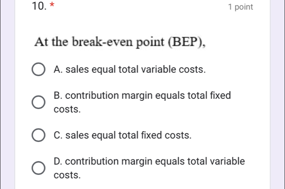Screen dimensions: 285x189
Task: Click answer text 'sales equal total fixed costs'
Action: pyautogui.click(x=129, y=135)
